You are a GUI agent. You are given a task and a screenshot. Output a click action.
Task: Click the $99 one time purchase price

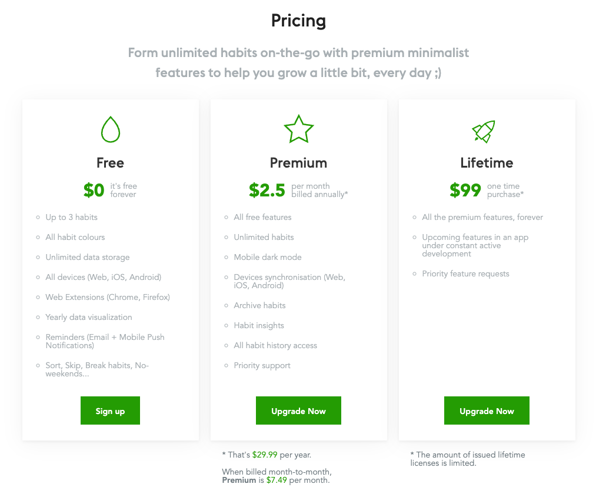[465, 190]
